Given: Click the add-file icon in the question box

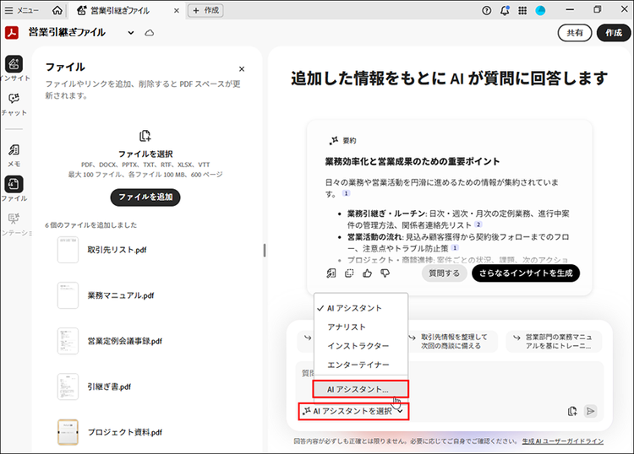Looking at the screenshot, I should (572, 411).
